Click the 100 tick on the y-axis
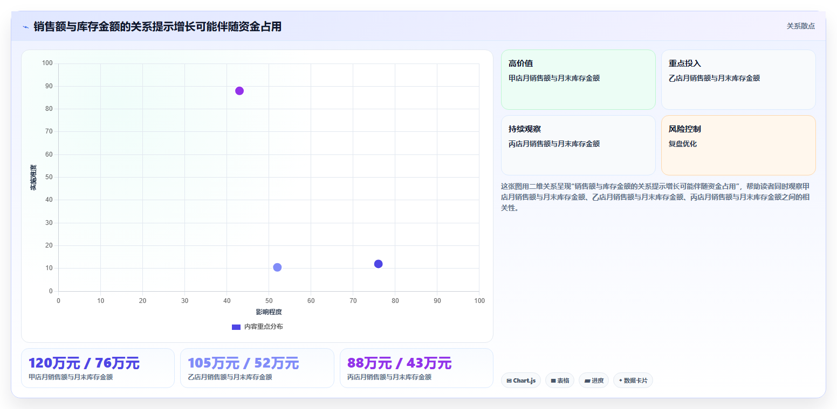This screenshot has width=837, height=409. point(47,64)
